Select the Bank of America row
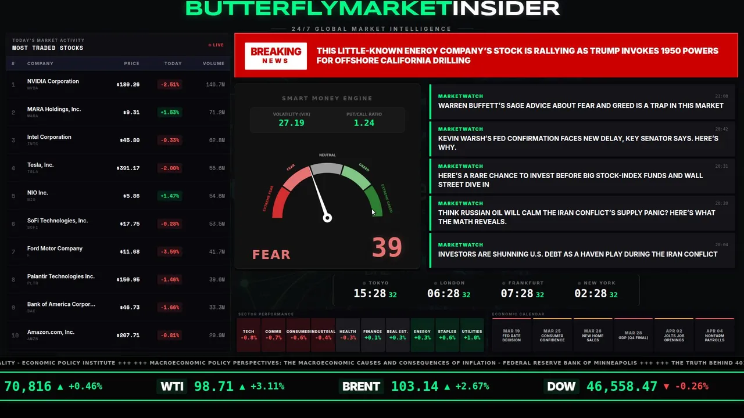This screenshot has width=744, height=418. coord(118,307)
